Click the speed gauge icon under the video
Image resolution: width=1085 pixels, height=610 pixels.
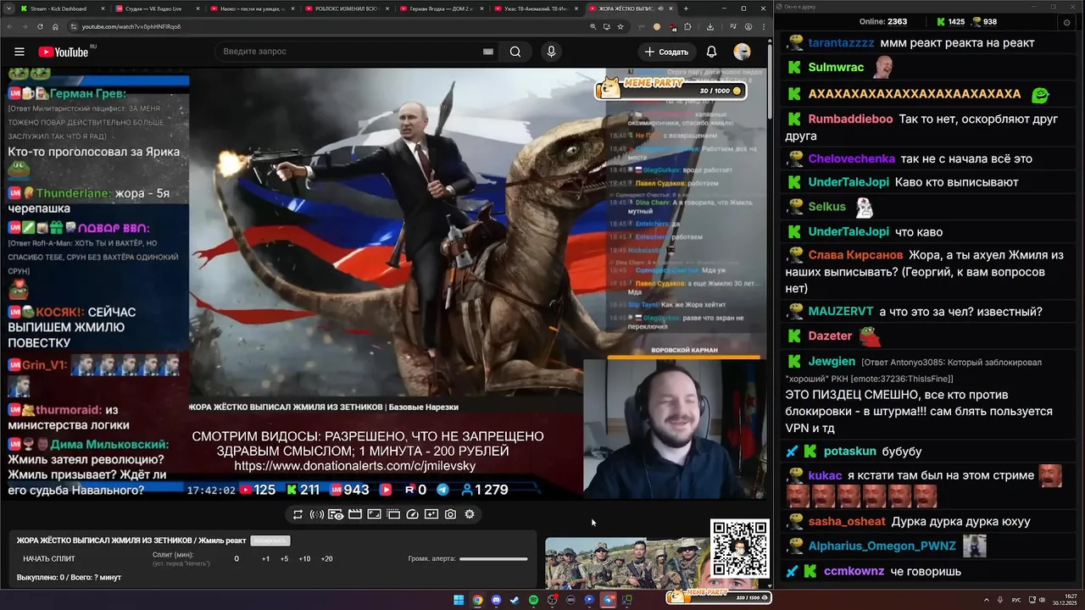(413, 514)
